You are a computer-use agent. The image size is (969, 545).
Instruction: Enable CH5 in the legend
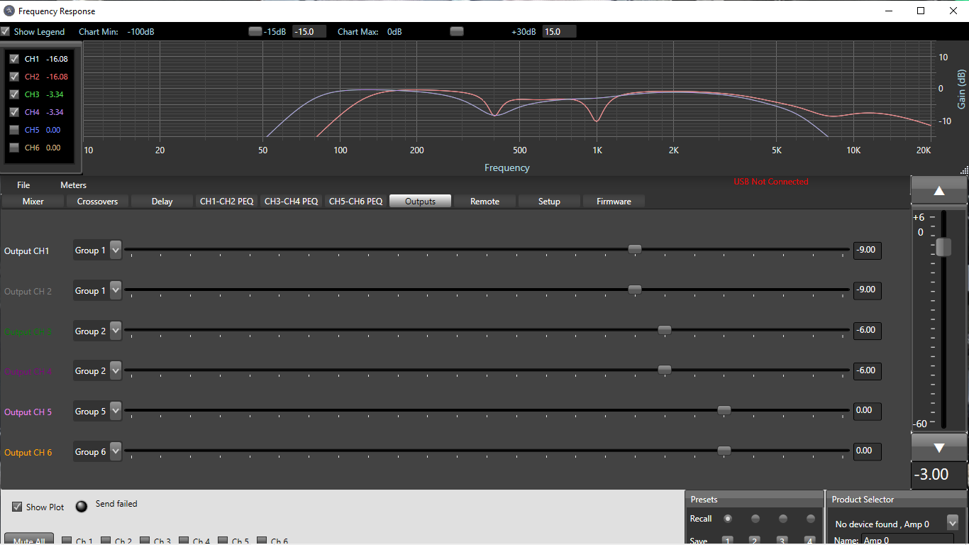pyautogui.click(x=14, y=130)
